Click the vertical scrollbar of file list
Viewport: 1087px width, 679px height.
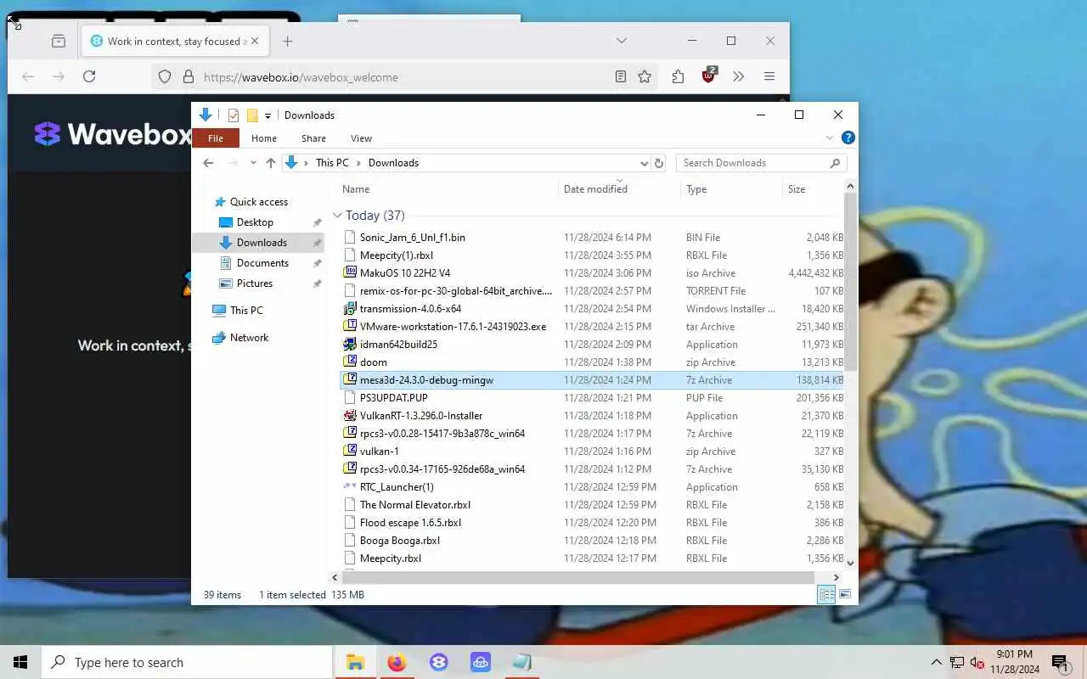click(851, 280)
